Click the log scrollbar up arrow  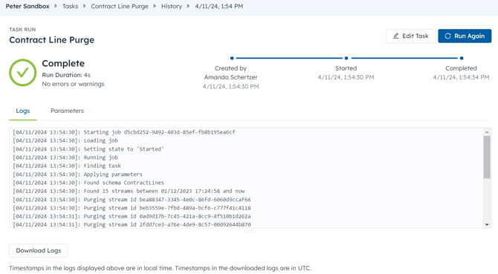tap(487, 132)
